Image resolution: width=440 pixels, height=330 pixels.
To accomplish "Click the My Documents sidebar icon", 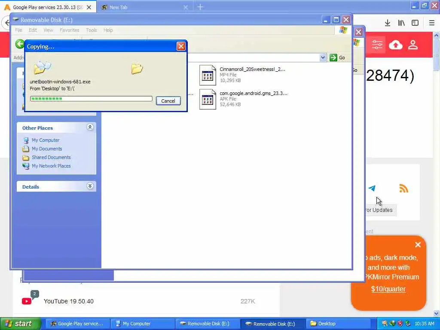I will coord(26,149).
